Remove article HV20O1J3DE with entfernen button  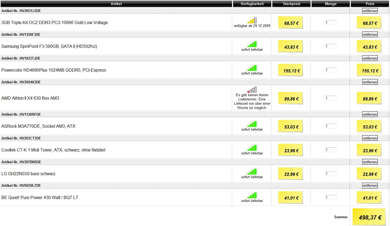[370, 11]
